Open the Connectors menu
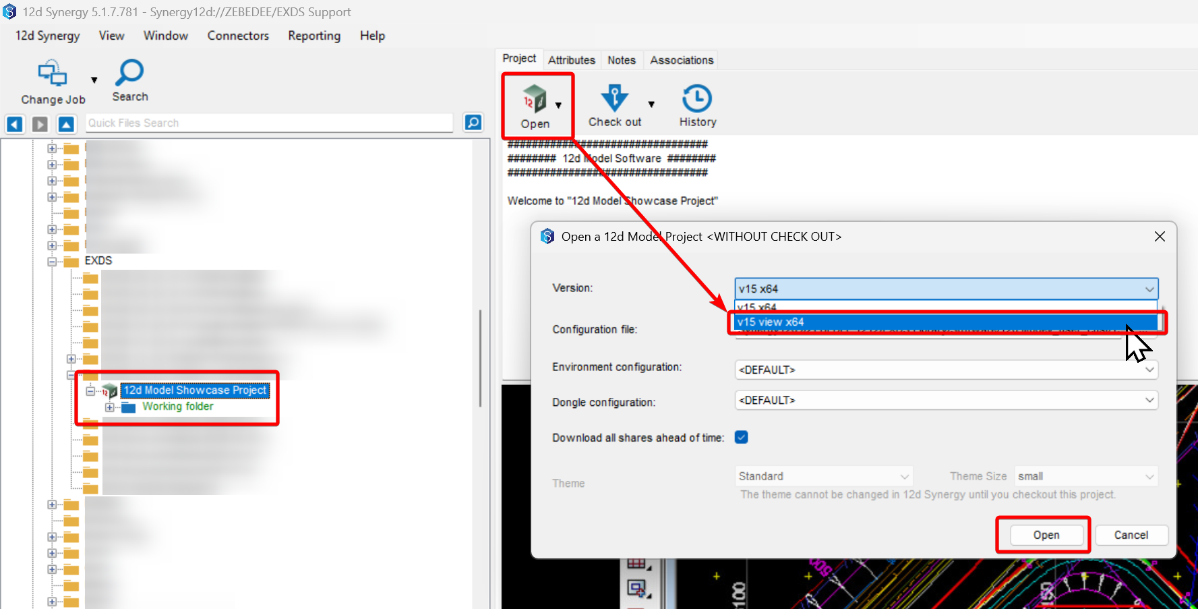The height and width of the screenshot is (609, 1198). click(x=238, y=36)
